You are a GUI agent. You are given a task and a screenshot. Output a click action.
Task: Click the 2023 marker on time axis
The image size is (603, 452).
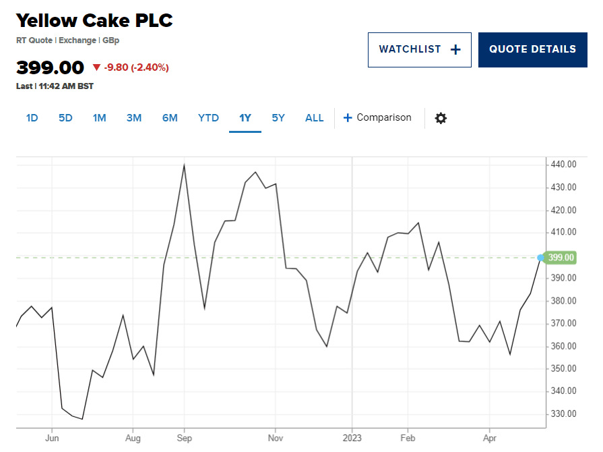point(352,436)
